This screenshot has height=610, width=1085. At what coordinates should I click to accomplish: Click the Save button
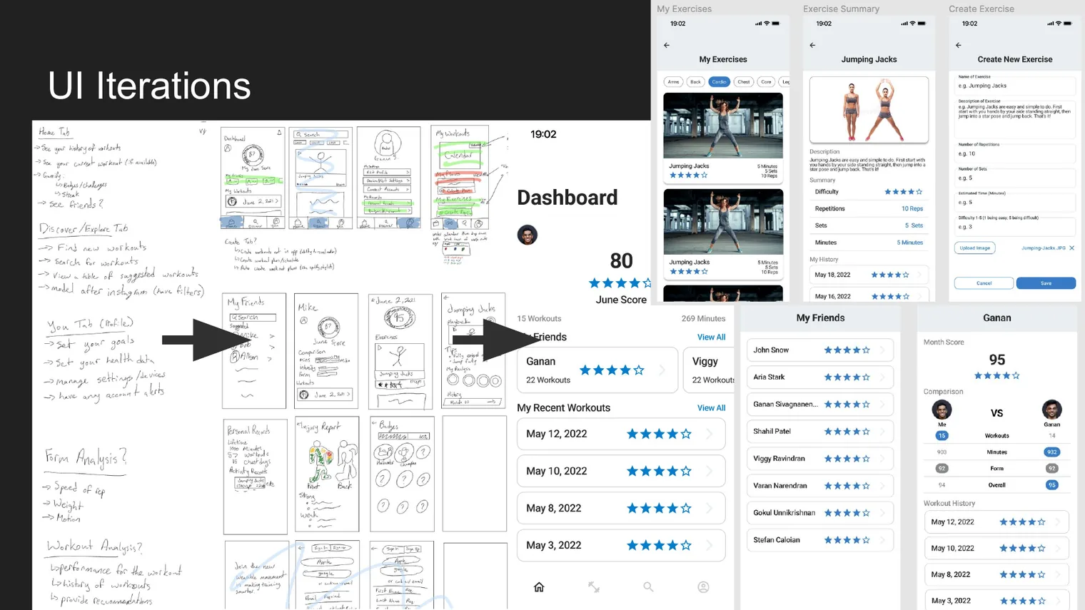1046,283
